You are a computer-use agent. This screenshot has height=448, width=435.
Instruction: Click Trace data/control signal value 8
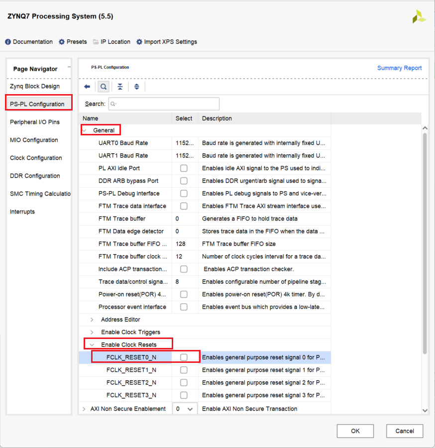(177, 282)
